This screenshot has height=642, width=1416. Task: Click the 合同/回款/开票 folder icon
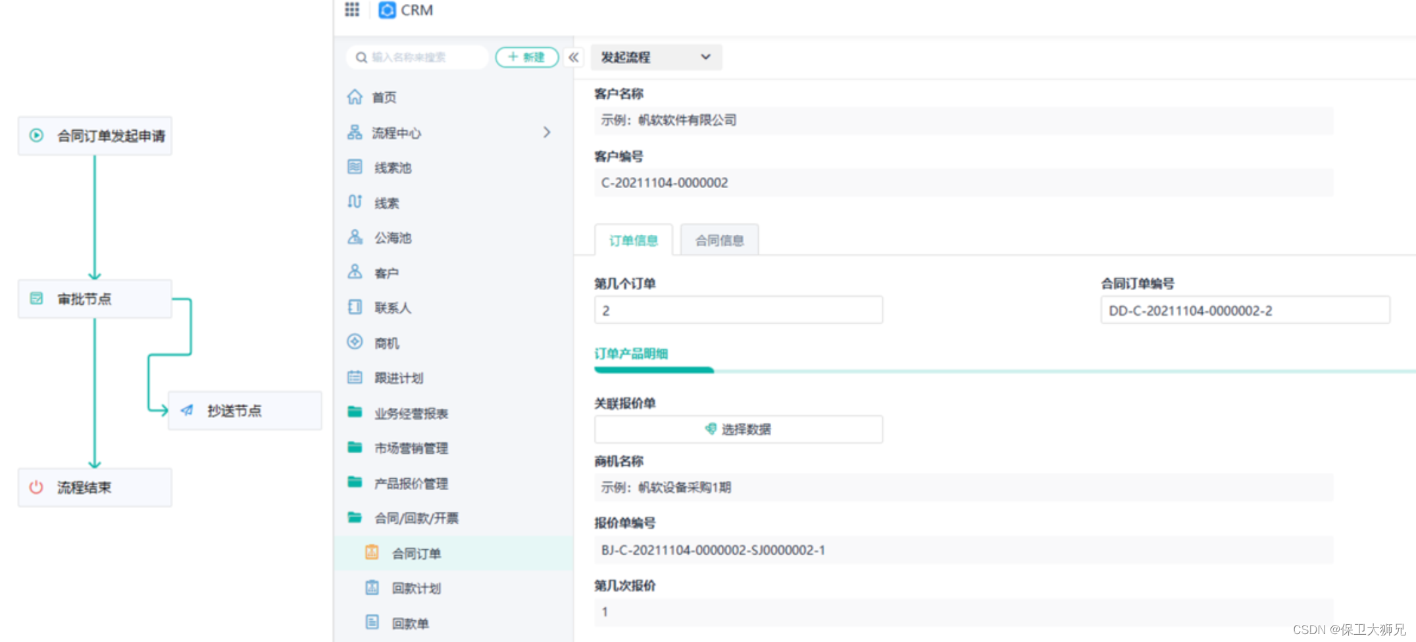(x=355, y=517)
